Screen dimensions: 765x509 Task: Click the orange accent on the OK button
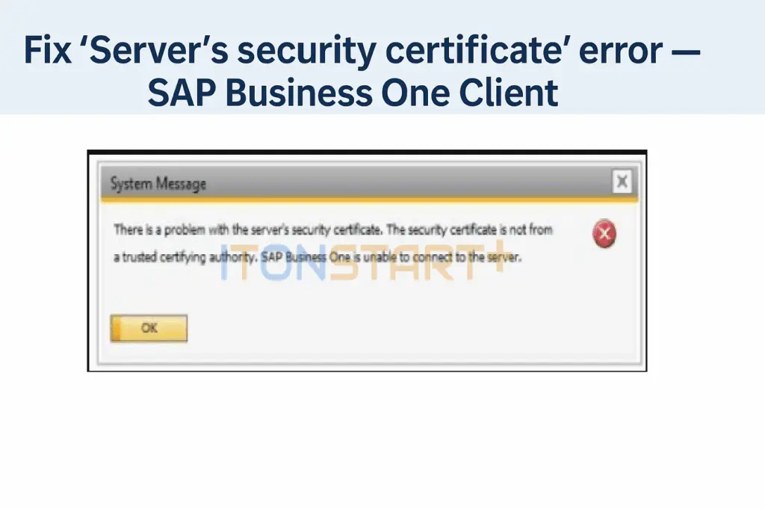pos(116,328)
